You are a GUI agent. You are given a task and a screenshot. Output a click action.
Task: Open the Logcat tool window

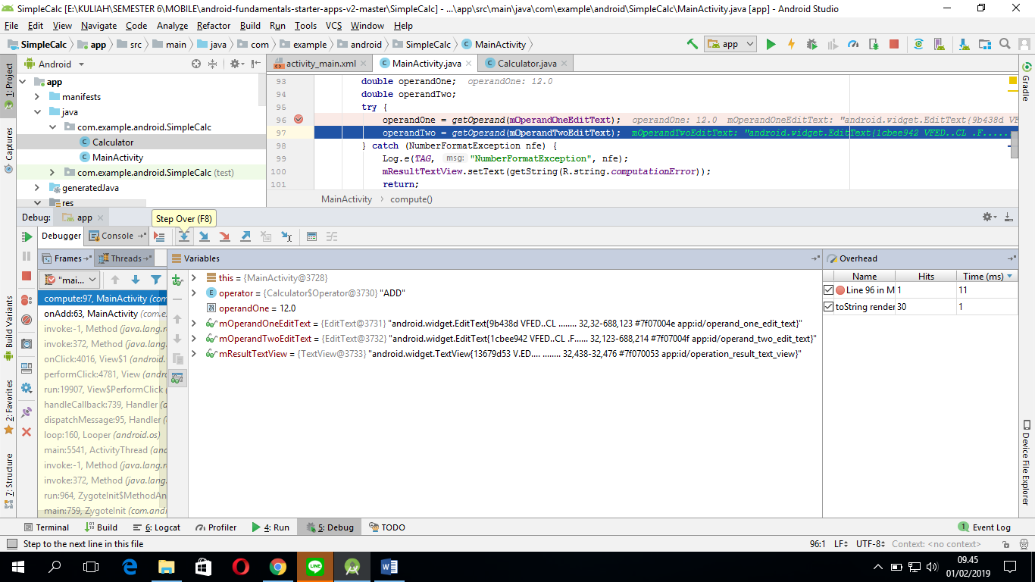click(x=156, y=527)
